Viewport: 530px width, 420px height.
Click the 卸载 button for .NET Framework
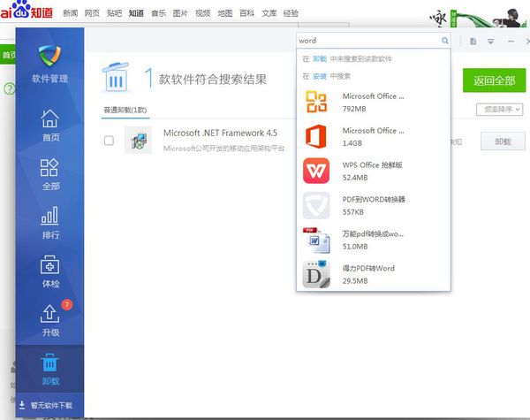(x=503, y=141)
